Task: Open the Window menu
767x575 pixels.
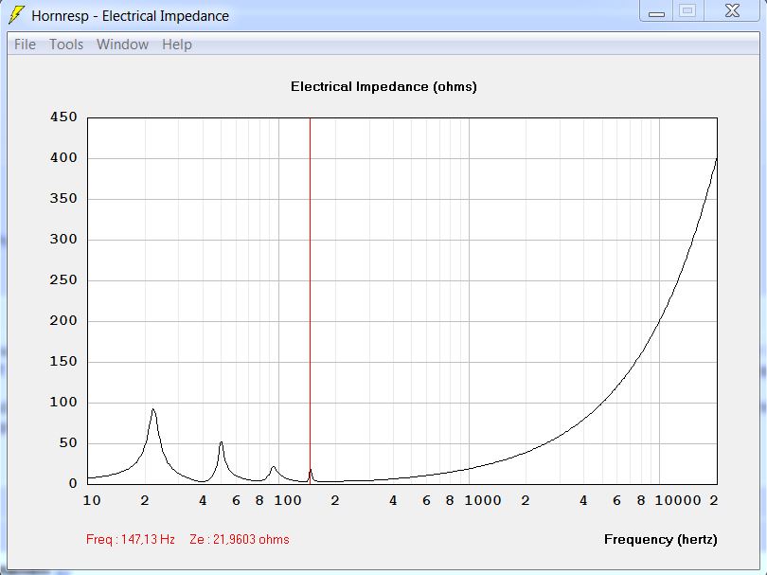Action: (x=122, y=45)
